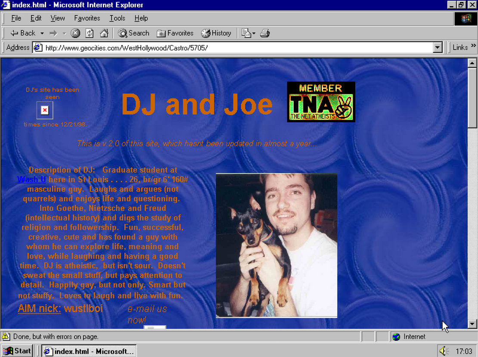
Task: Click the scrollbar down arrow
Action: point(472,324)
